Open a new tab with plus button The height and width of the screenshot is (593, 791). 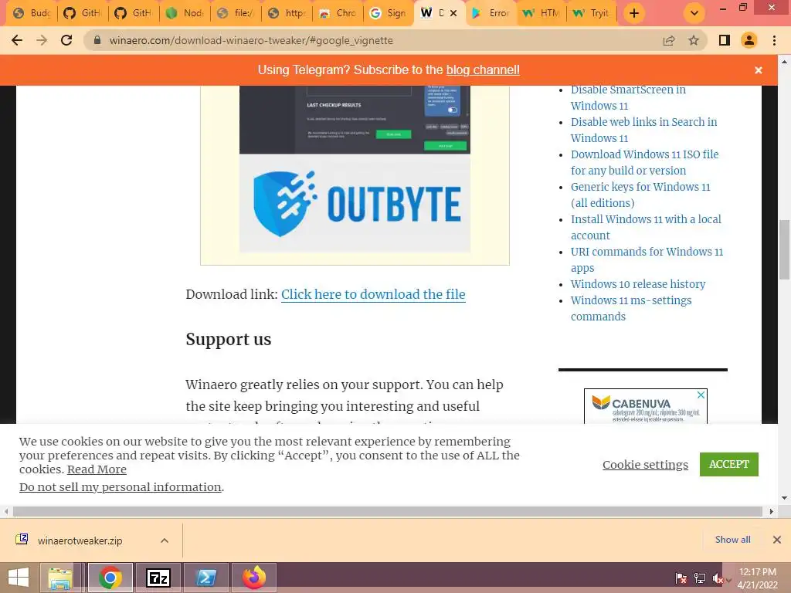(634, 13)
